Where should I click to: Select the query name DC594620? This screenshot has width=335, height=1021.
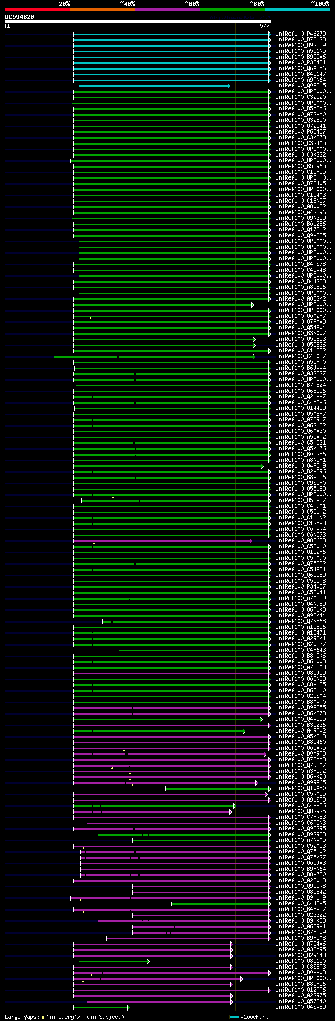[x=20, y=17]
